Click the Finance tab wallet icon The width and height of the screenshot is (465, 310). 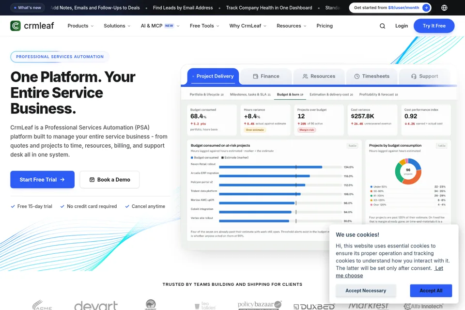pos(255,76)
